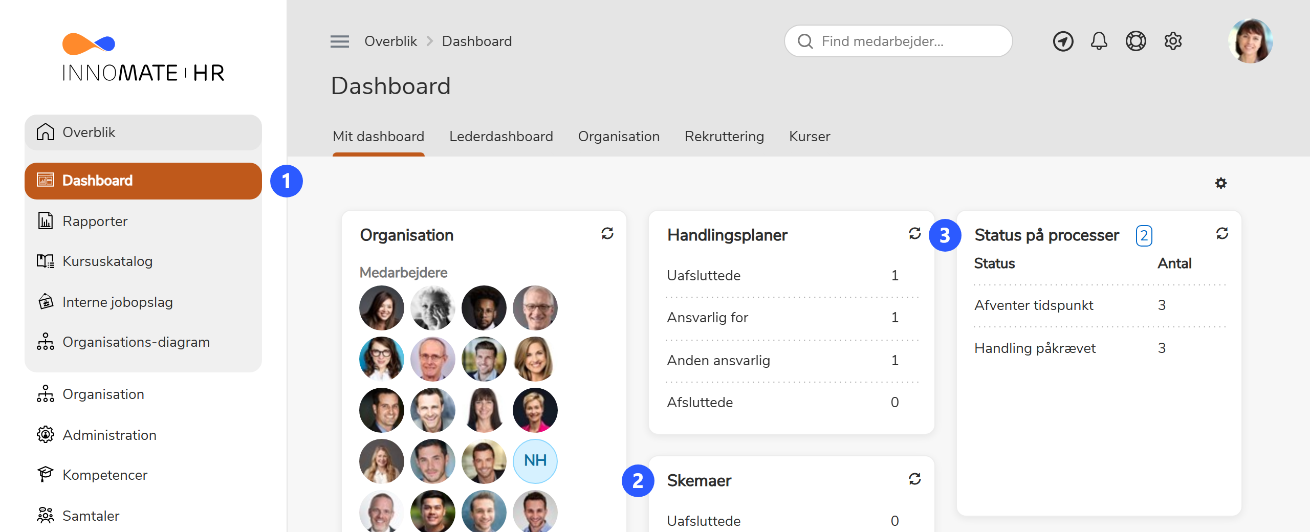The width and height of the screenshot is (1310, 532).
Task: Open notifications bell icon
Action: (x=1099, y=41)
